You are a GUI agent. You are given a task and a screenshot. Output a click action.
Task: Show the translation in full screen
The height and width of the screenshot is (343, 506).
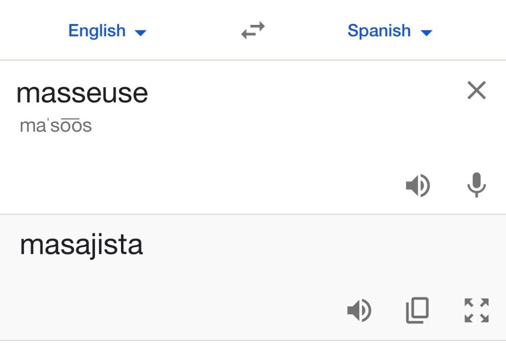(x=476, y=310)
